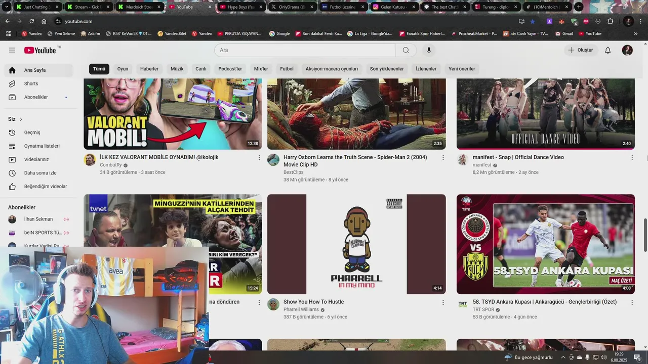The height and width of the screenshot is (364, 648).
Task: Open the OneDrive cloud tray icon
Action: coord(579,357)
